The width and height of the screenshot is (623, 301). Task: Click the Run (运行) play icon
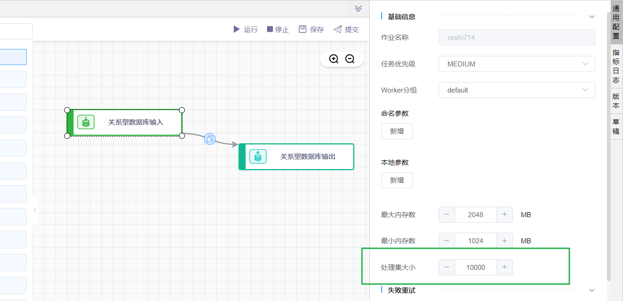pyautogui.click(x=236, y=29)
